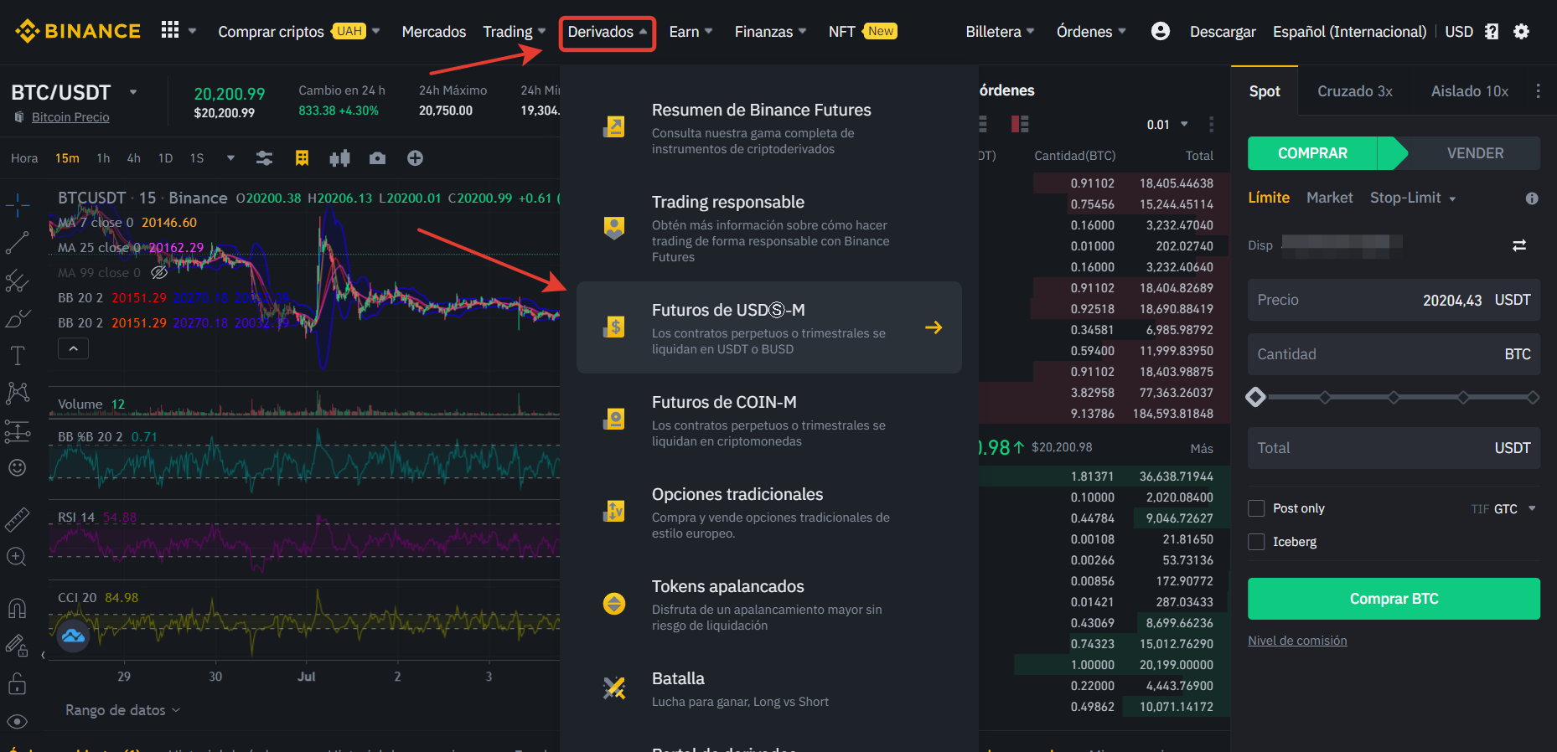Viewport: 1557px width, 752px height.
Task: Click the Precio input field
Action: pyautogui.click(x=1394, y=300)
